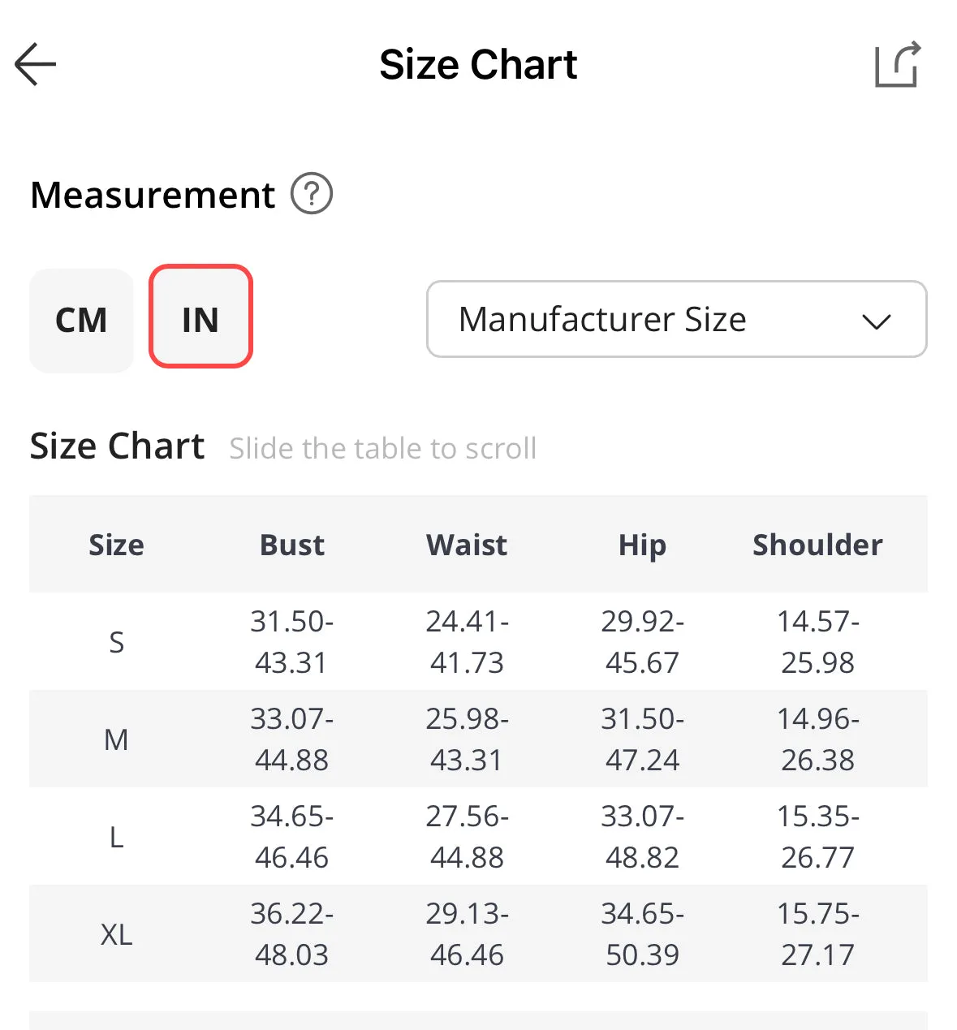The width and height of the screenshot is (957, 1030).
Task: Open the Measurement help question mark
Action: 312,194
